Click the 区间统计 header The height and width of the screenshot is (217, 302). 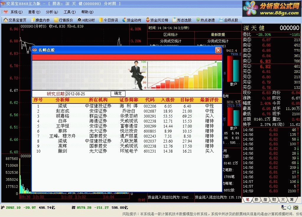[171, 35]
